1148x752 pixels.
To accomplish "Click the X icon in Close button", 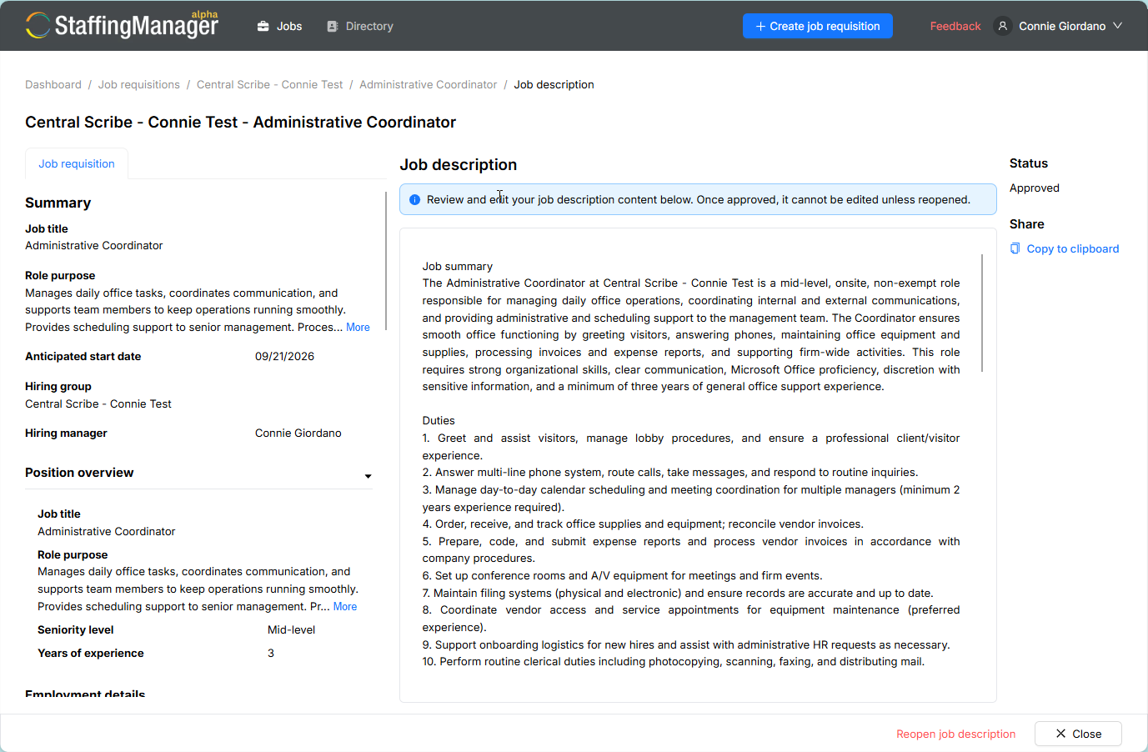I will pyautogui.click(x=1060, y=734).
